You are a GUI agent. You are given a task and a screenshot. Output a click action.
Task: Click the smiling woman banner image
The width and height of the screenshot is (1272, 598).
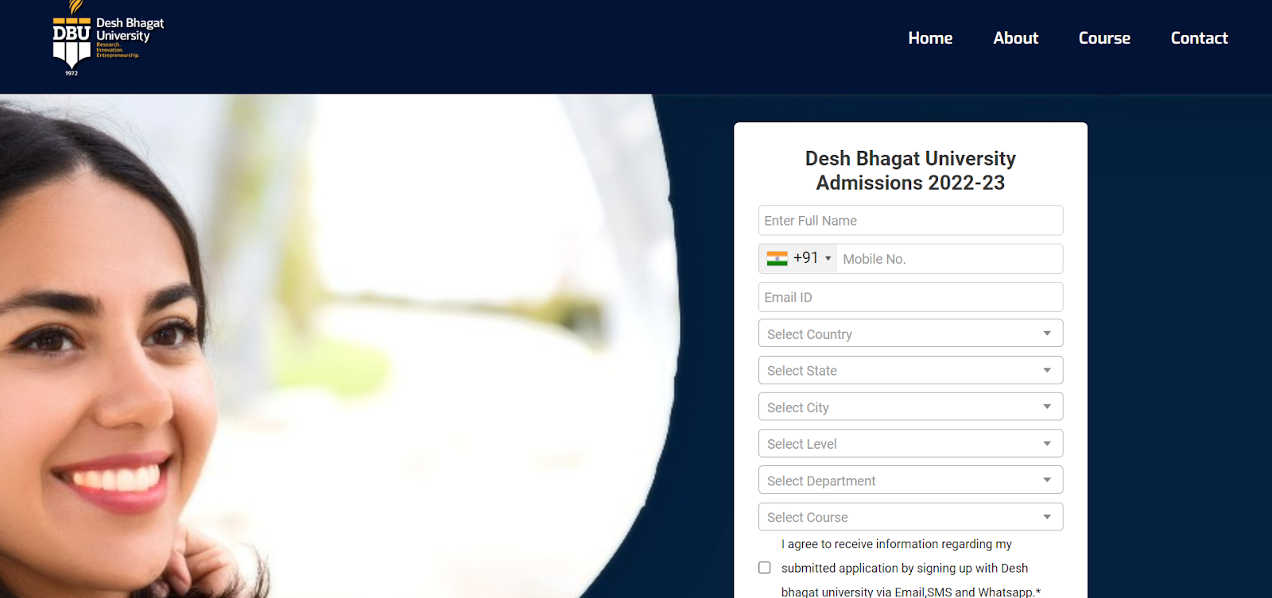pos(339,346)
